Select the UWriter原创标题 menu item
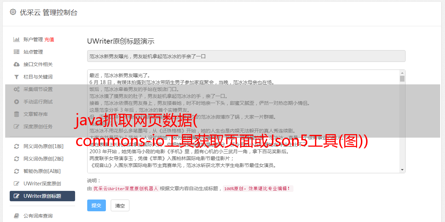The image size is (445, 222). coord(42,196)
